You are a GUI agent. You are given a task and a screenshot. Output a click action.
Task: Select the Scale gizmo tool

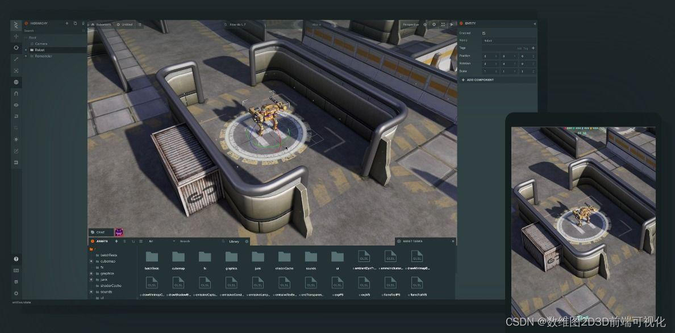16,59
